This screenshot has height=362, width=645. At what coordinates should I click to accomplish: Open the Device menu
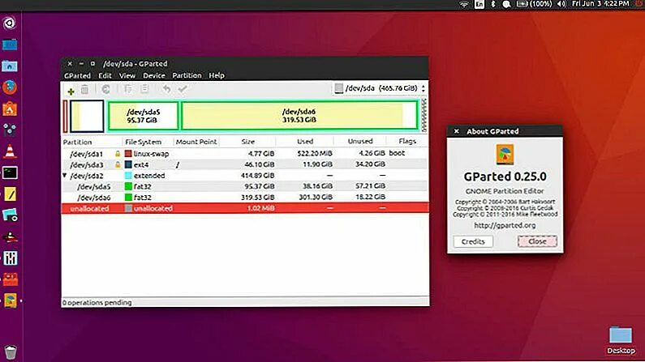[x=154, y=75]
